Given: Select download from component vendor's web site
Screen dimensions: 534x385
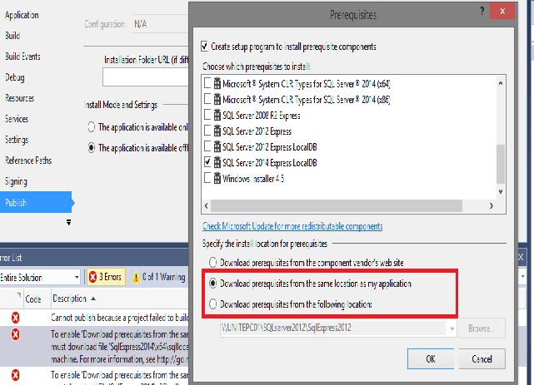Looking at the screenshot, I should [x=213, y=263].
